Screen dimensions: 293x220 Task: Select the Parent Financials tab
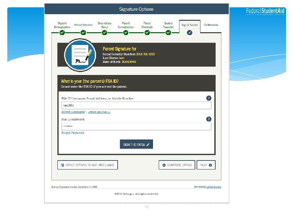click(x=147, y=25)
